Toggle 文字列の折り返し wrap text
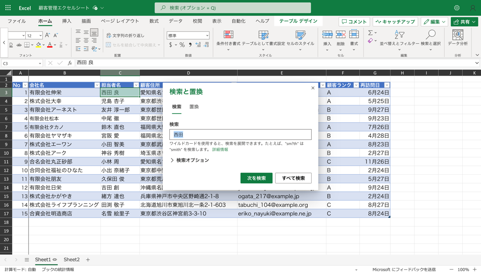The height and width of the screenshot is (273, 481). point(125,35)
